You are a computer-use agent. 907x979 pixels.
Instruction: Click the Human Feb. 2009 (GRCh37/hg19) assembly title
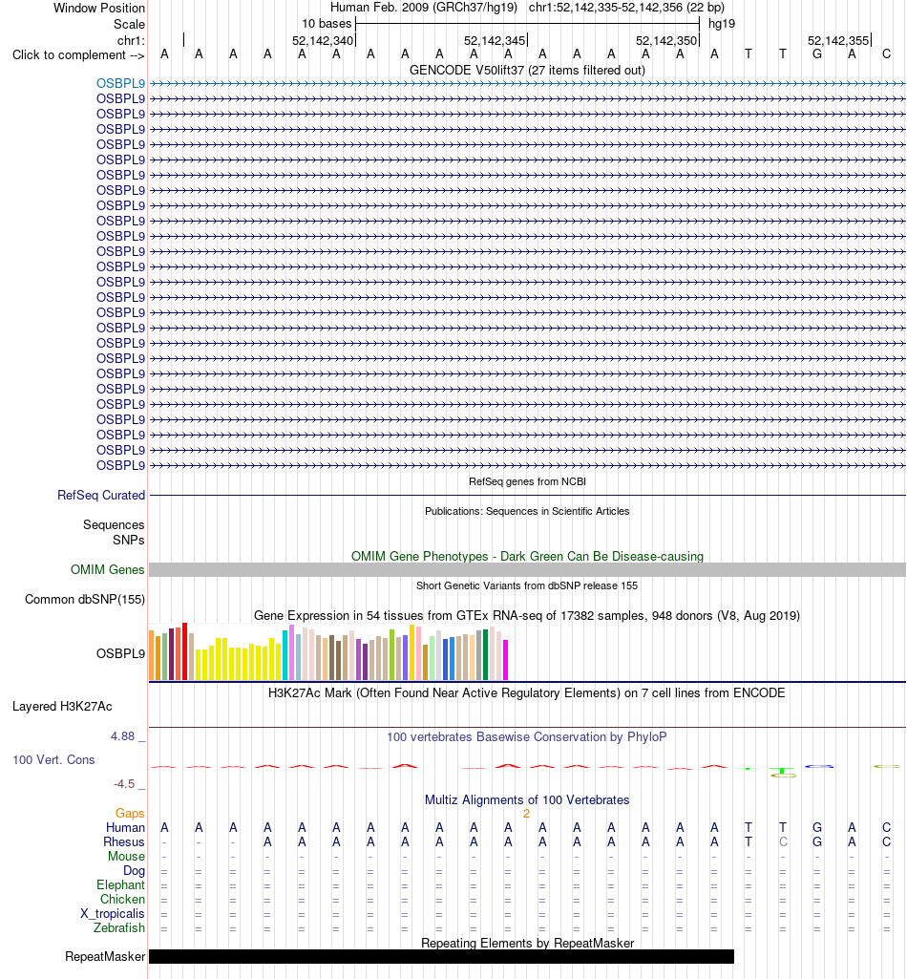coord(424,8)
